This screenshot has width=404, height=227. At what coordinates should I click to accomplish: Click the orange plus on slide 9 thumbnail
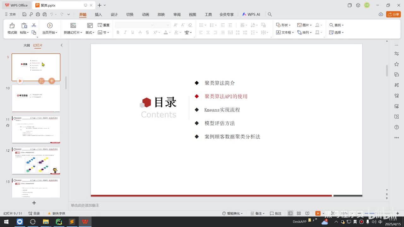pos(52,81)
